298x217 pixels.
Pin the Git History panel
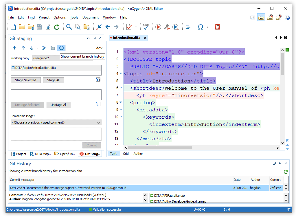pos(280,163)
